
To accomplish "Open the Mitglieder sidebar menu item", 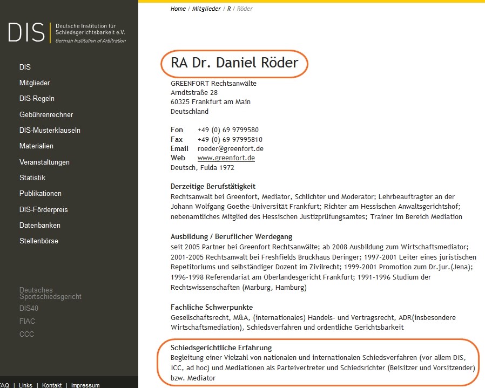I will pyautogui.click(x=35, y=83).
